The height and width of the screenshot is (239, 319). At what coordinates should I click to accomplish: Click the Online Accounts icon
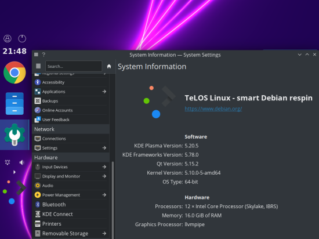pyautogui.click(x=38, y=110)
